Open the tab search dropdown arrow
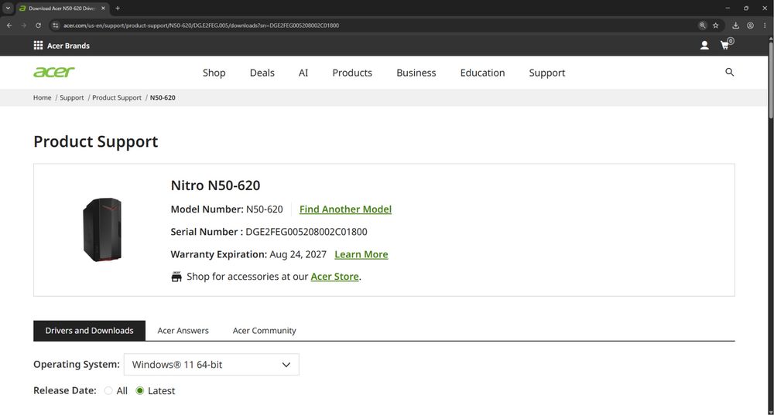Screen dimensions: 774x415 pyautogui.click(x=8, y=9)
